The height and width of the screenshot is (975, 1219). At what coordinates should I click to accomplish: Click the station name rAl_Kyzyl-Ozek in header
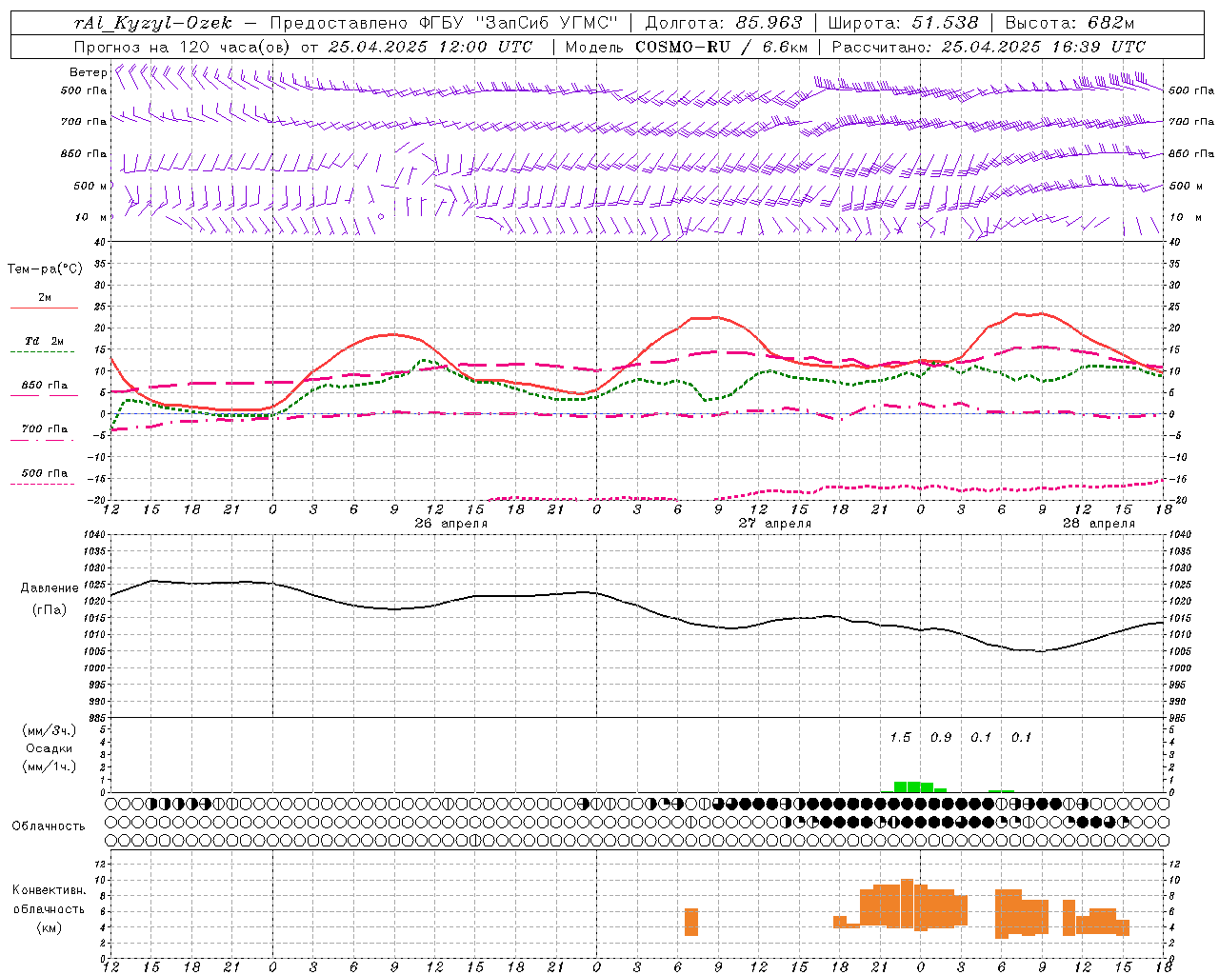[152, 23]
